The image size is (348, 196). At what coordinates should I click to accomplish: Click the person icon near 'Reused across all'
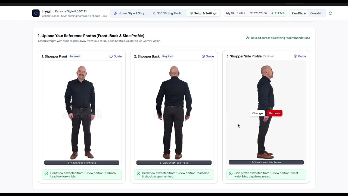tap(248, 38)
